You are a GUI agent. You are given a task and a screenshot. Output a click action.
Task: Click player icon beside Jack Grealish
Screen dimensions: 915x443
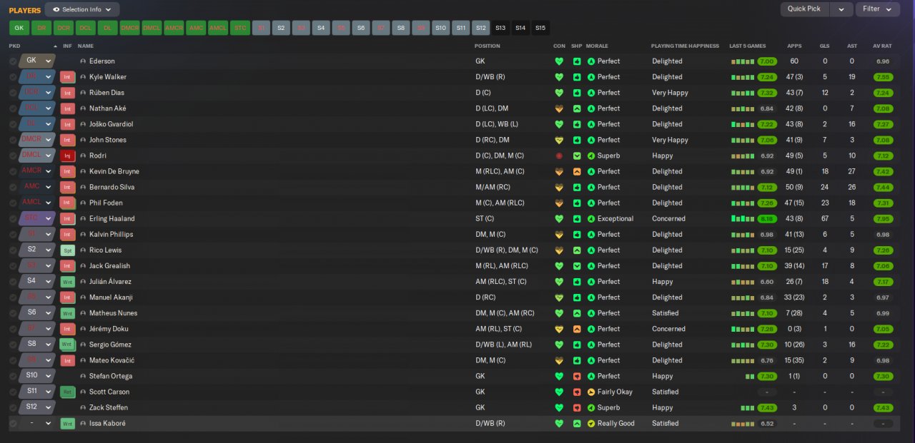83,266
